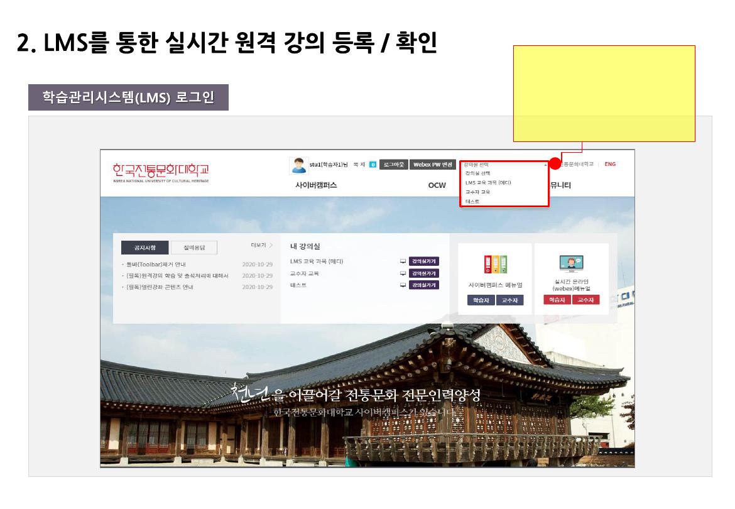
Task: Open notice (필독)원격강의 학습 및 출석처리에 대해서
Action: pos(177,276)
